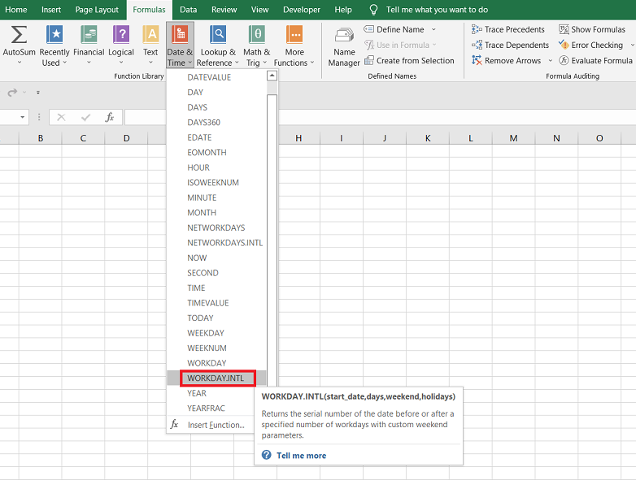Expand the Define Name dropdown arrow
The width and height of the screenshot is (636, 480).
[x=433, y=29]
